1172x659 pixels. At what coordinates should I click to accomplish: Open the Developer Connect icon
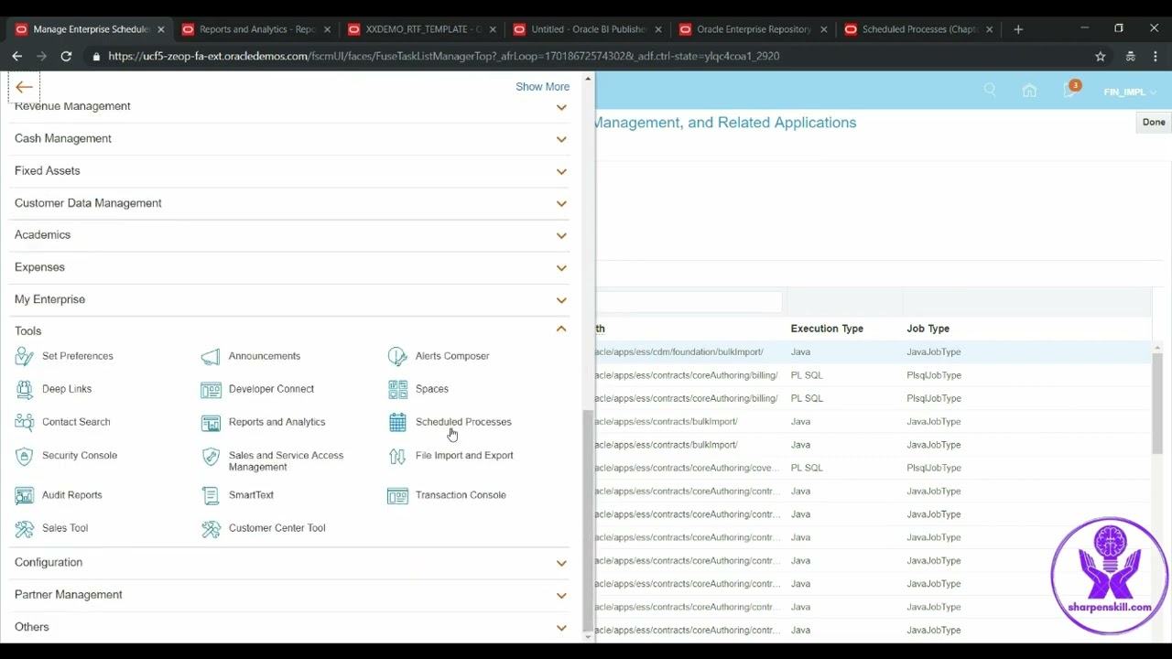tap(211, 389)
